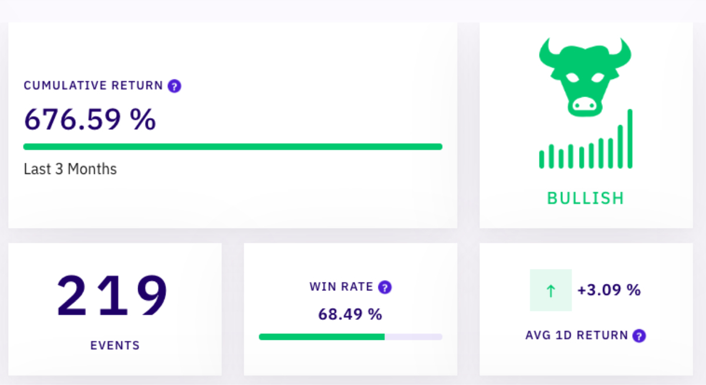The height and width of the screenshot is (385, 706).
Task: Click the filled green part of Win Rate bar
Action: pyautogui.click(x=321, y=337)
